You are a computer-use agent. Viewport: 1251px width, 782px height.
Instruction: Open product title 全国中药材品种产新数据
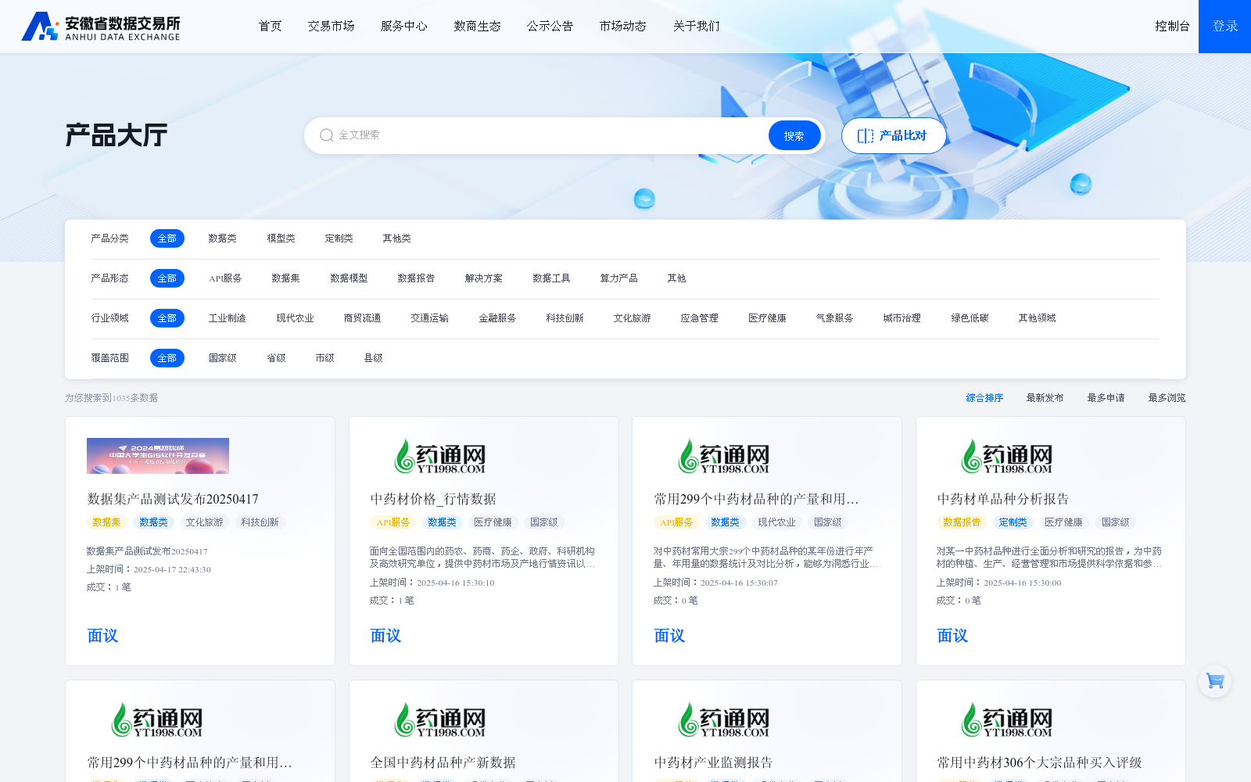click(x=443, y=762)
